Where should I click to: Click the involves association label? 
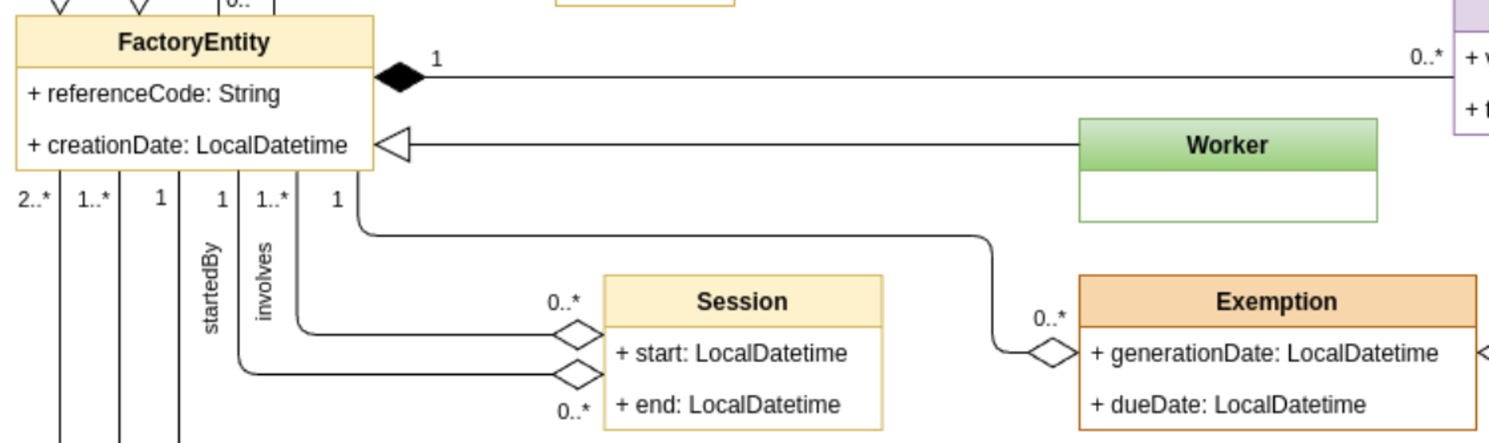pos(264,281)
